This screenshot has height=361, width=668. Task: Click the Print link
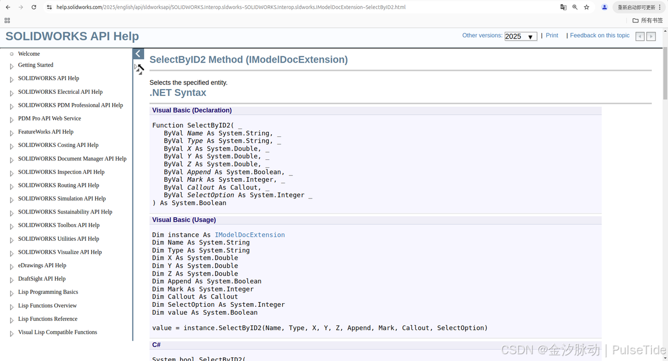(x=552, y=35)
